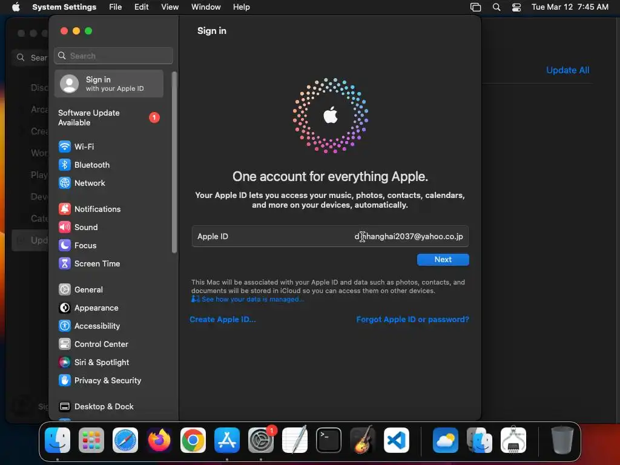620x465 pixels.
Task: Launch Finder from the Dock
Action: click(58, 440)
